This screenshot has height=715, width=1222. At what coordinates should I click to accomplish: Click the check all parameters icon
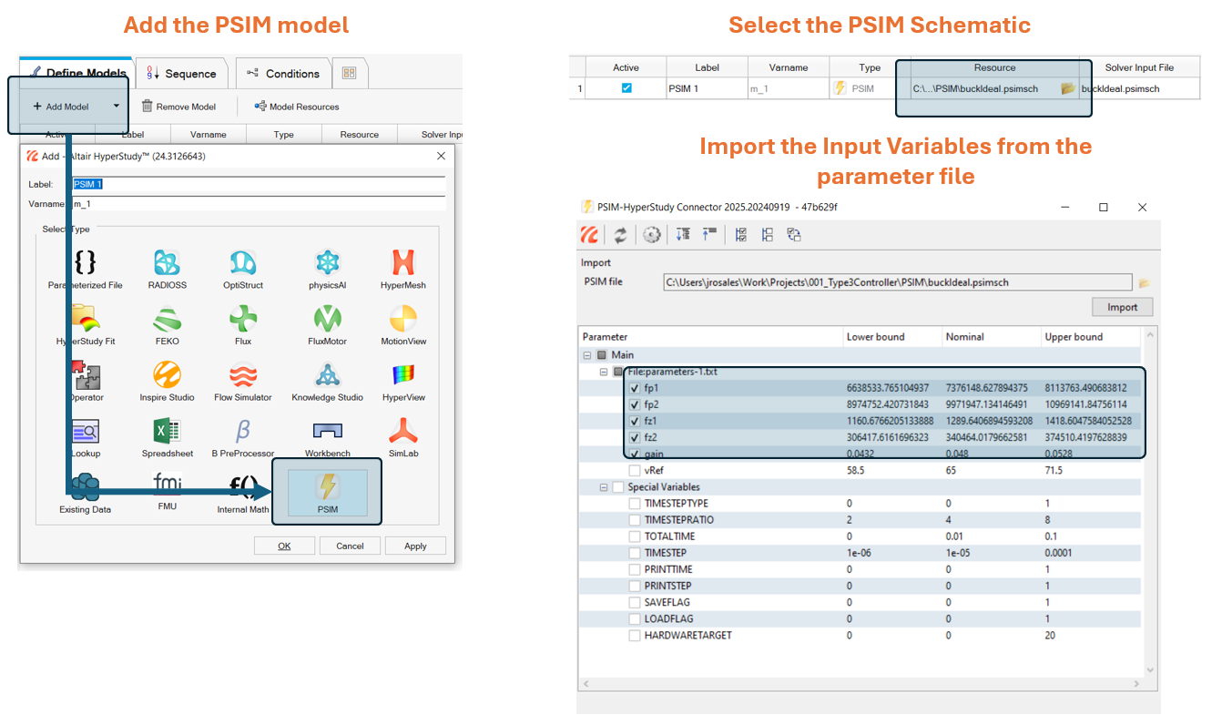(741, 235)
